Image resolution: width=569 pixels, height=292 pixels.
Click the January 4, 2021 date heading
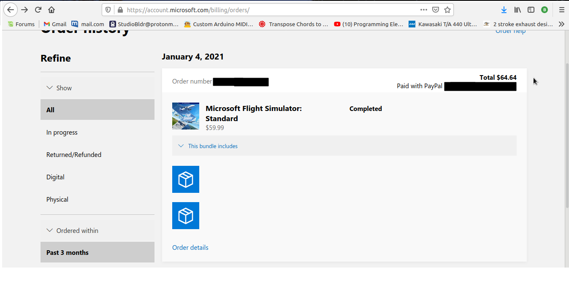(x=192, y=57)
